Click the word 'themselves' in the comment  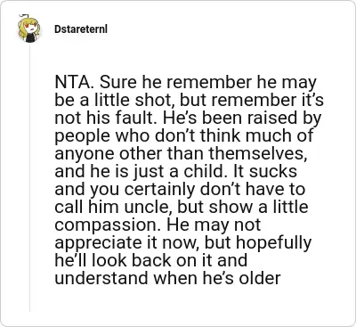(x=257, y=154)
